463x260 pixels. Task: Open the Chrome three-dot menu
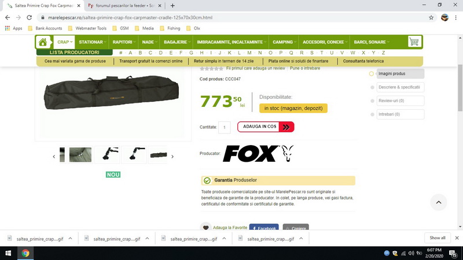coord(456,18)
